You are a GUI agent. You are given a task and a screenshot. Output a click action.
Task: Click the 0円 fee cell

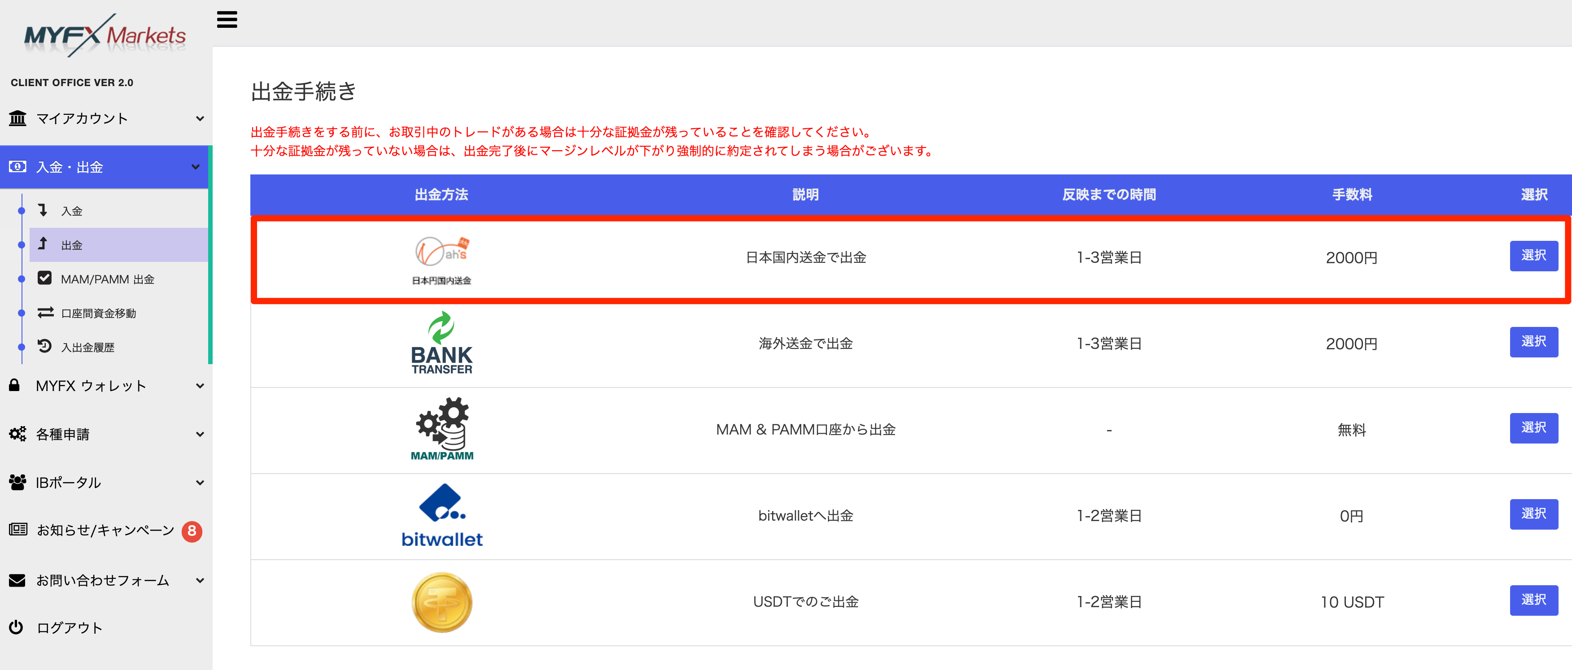pyautogui.click(x=1352, y=516)
